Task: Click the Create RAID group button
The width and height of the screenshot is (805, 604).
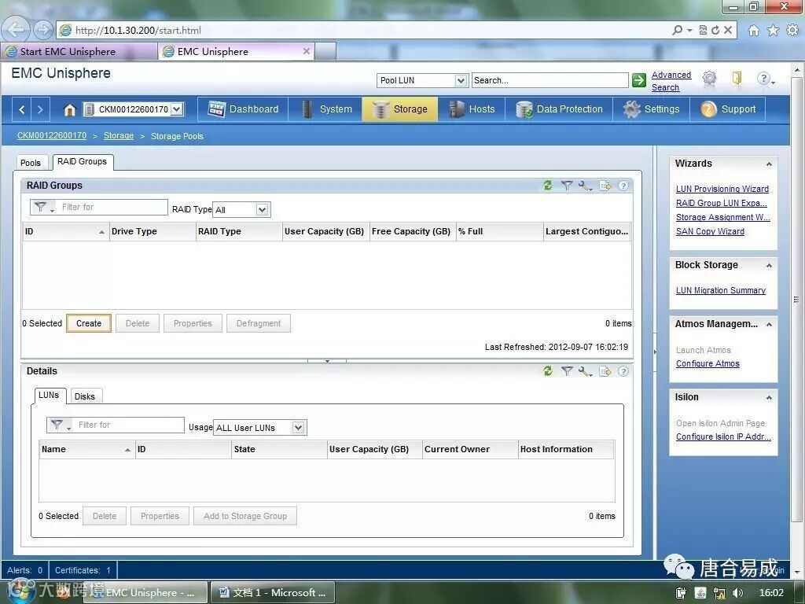Action: pos(89,323)
